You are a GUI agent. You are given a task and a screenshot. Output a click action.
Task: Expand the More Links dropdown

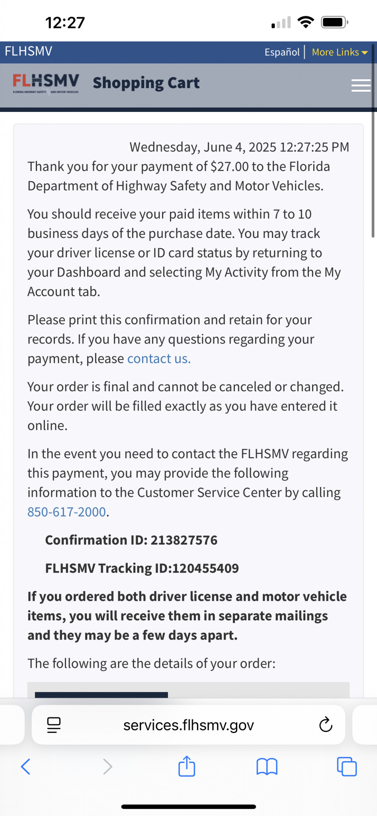(340, 52)
